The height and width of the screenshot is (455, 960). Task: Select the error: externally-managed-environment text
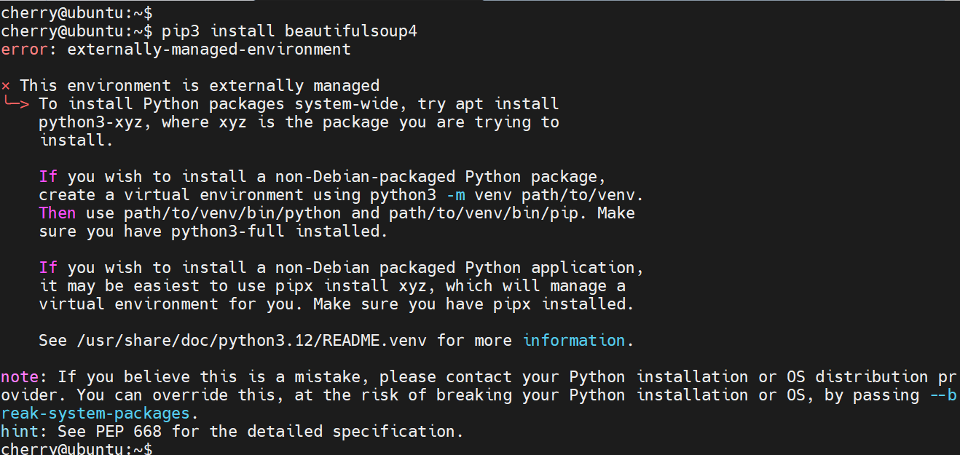(175, 49)
